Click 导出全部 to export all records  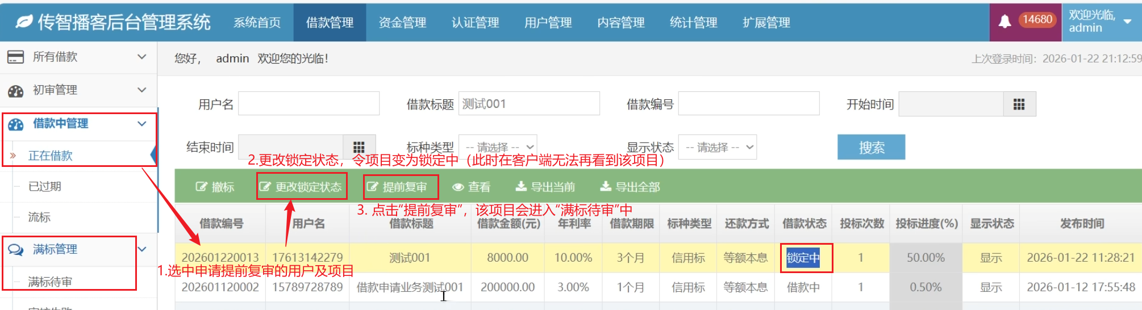pos(630,187)
